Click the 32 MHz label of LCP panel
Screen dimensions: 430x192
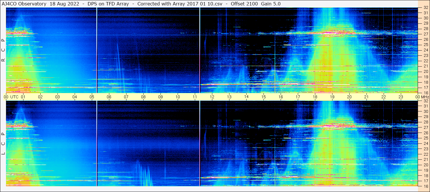425,101
